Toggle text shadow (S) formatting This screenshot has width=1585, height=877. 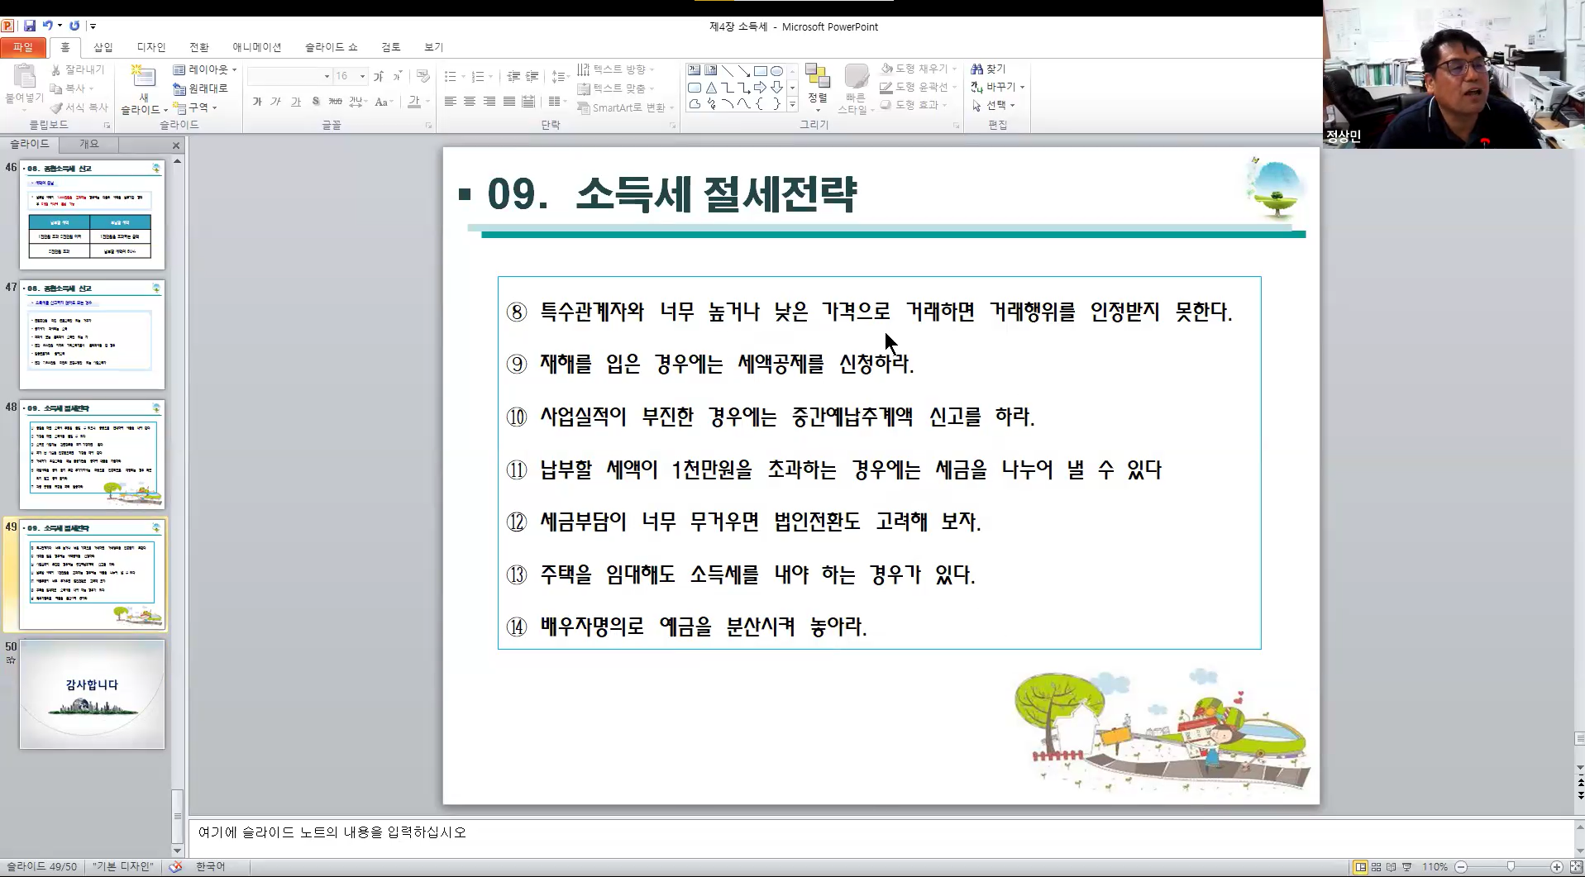pyautogui.click(x=316, y=102)
